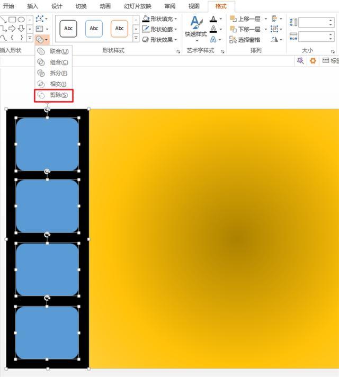The width and height of the screenshot is (339, 377).
Task: Expand the shapes gallery more button
Action: coord(30,38)
